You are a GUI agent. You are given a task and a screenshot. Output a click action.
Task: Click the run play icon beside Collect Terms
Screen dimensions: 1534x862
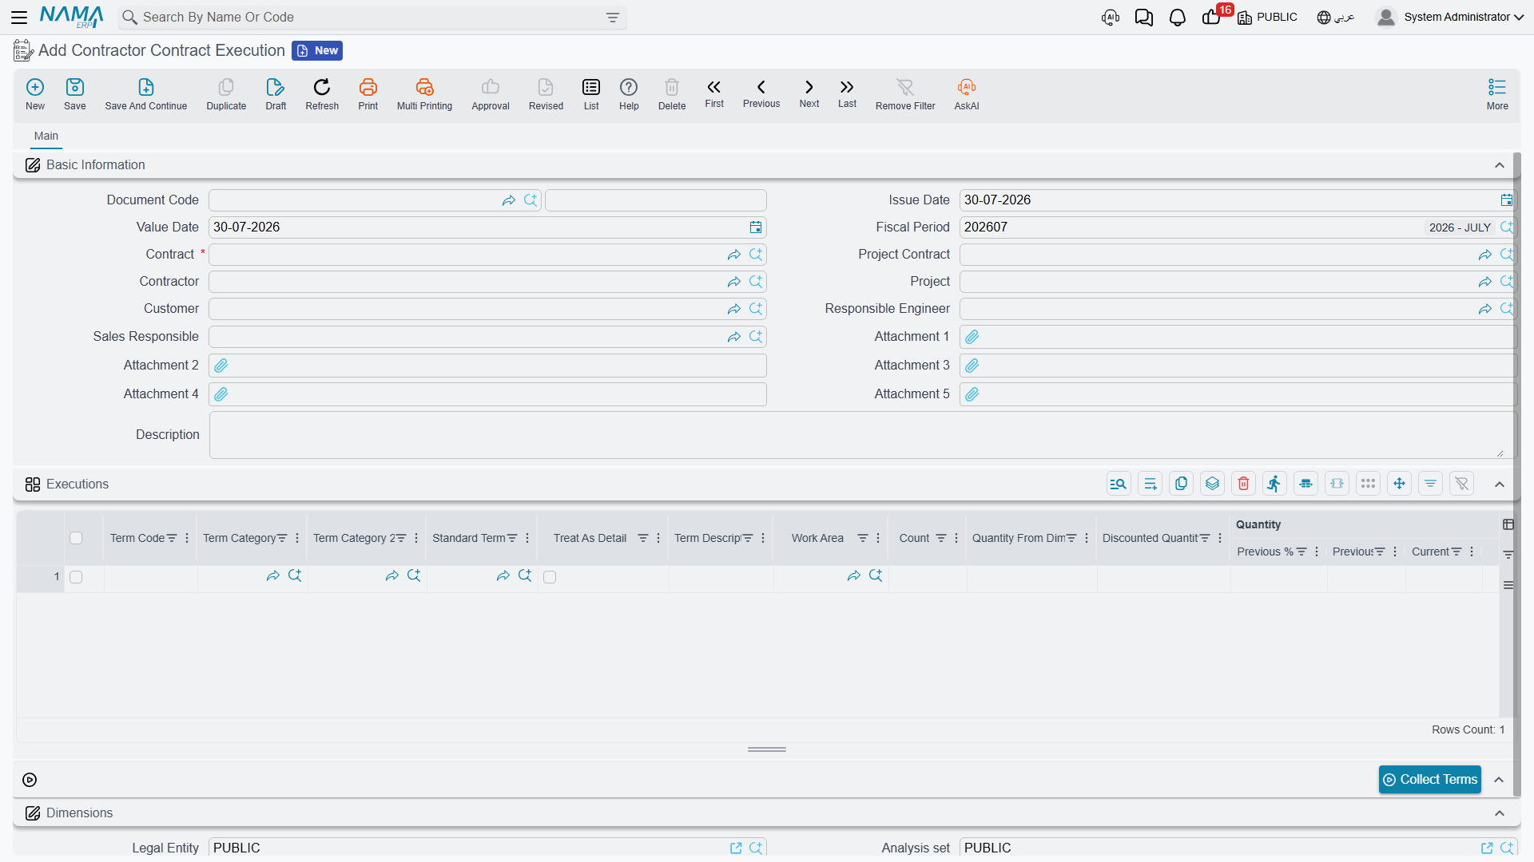point(30,780)
